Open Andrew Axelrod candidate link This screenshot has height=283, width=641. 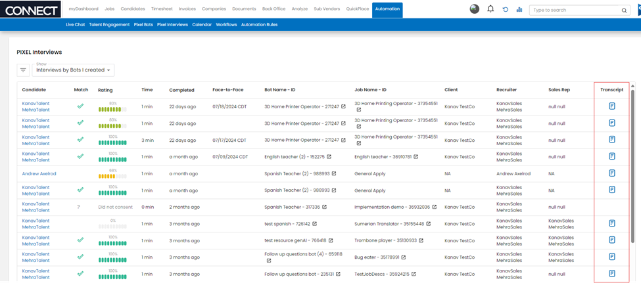pyautogui.click(x=39, y=173)
